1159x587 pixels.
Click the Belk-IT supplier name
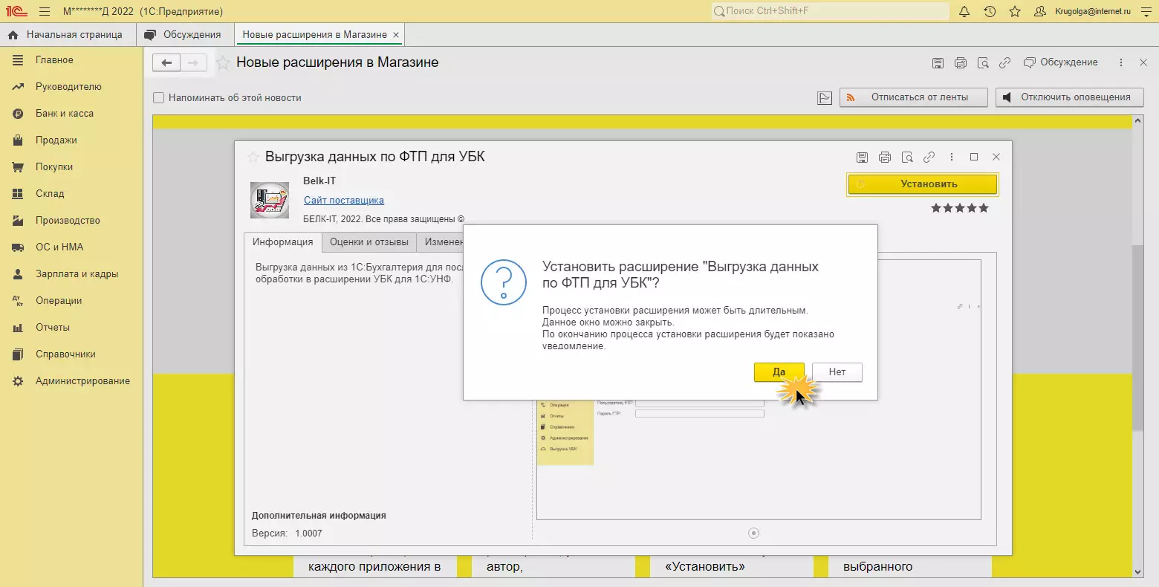pyautogui.click(x=319, y=181)
